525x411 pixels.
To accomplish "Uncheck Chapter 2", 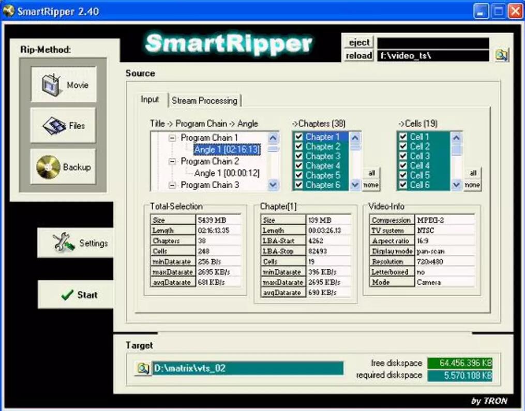I will point(298,146).
